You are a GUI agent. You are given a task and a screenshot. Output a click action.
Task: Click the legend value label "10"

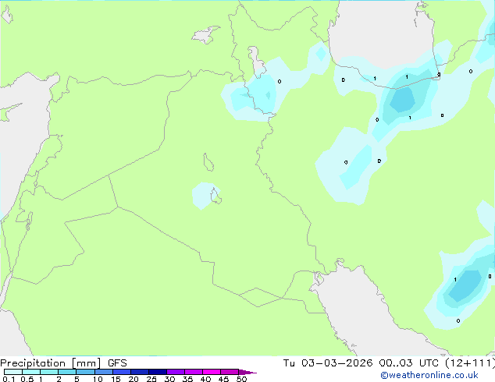click(x=98, y=379)
